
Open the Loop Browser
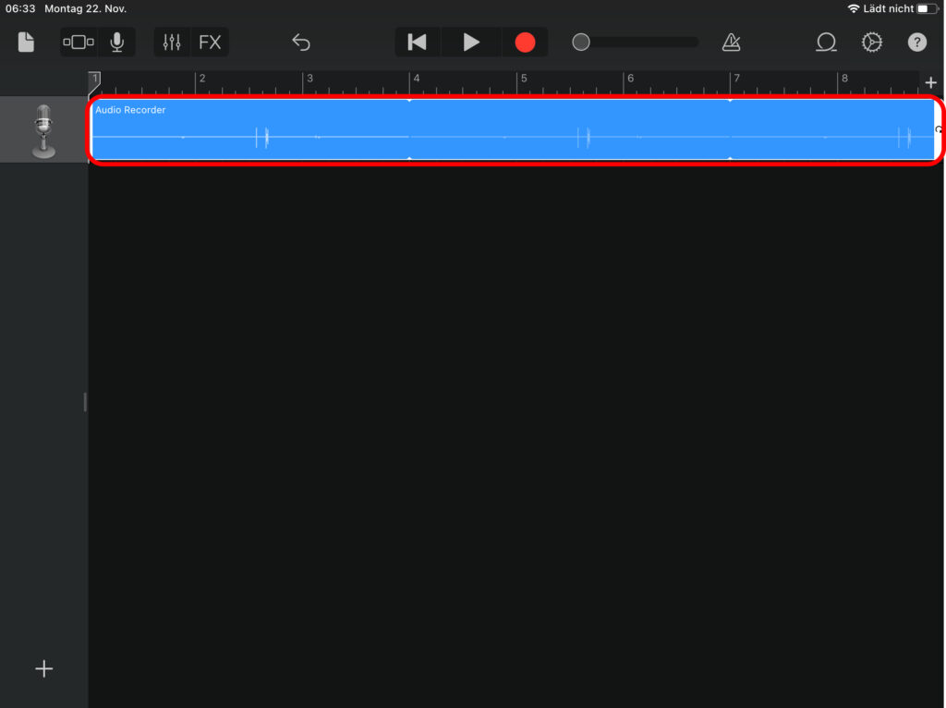point(825,42)
